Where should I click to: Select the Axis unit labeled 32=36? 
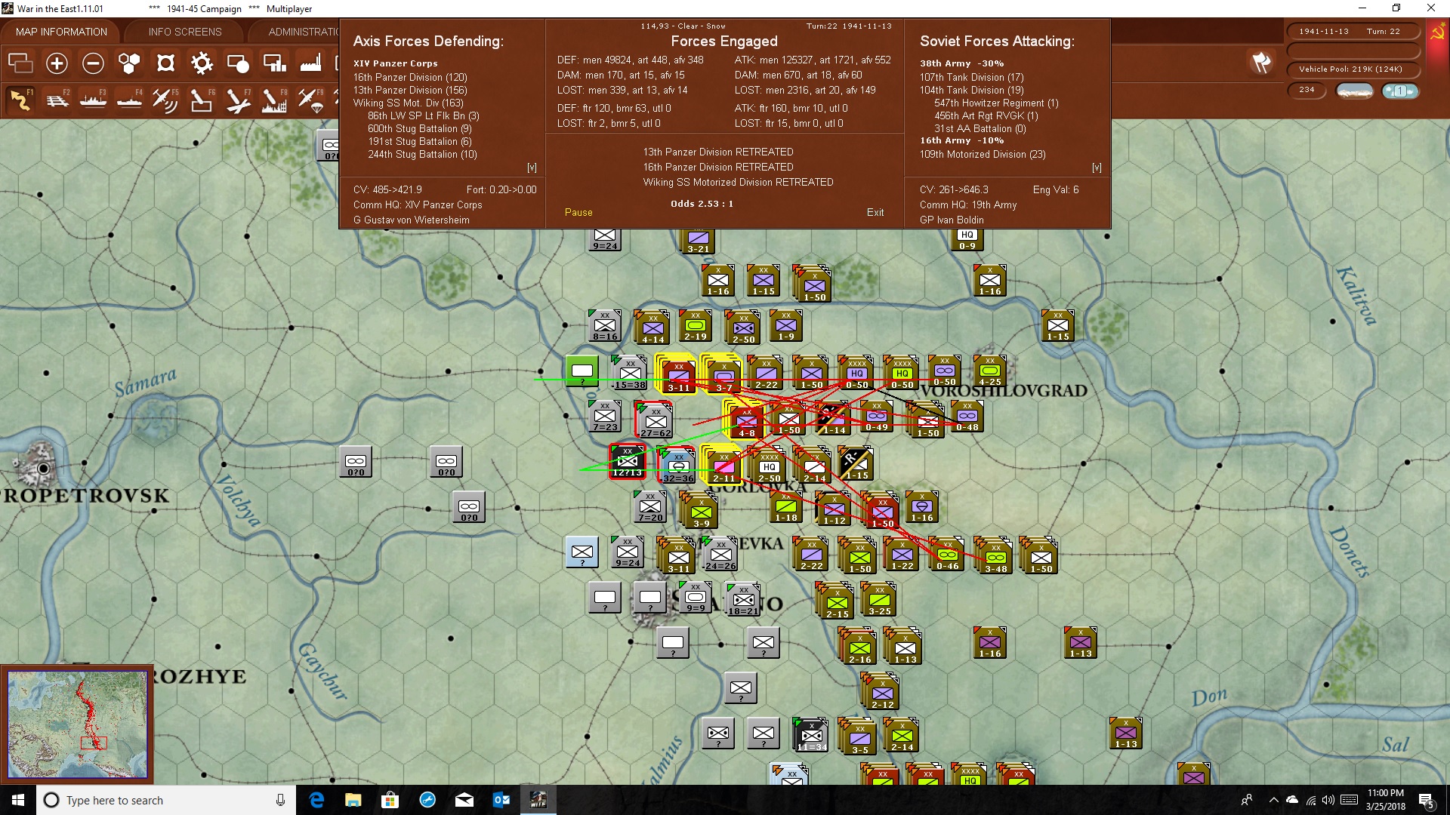point(677,465)
